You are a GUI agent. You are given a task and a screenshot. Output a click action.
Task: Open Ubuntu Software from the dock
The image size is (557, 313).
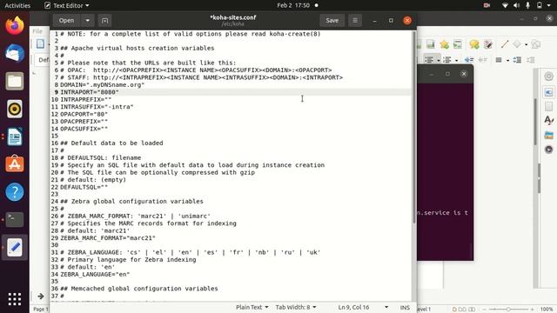pyautogui.click(x=15, y=164)
